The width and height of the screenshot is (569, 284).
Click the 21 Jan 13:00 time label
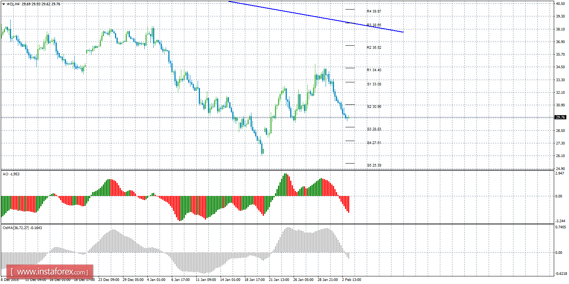tap(280, 279)
